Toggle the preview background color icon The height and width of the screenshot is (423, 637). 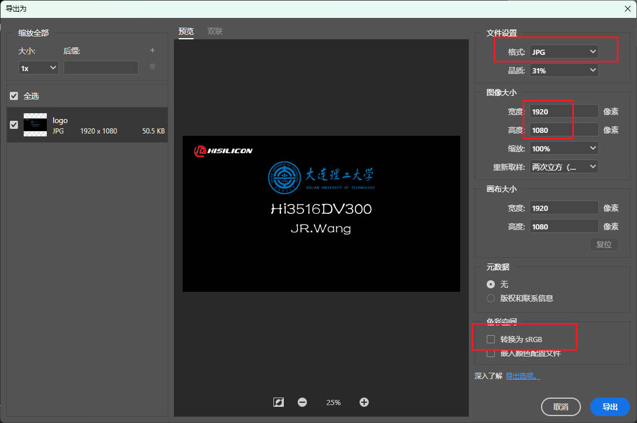click(x=279, y=402)
